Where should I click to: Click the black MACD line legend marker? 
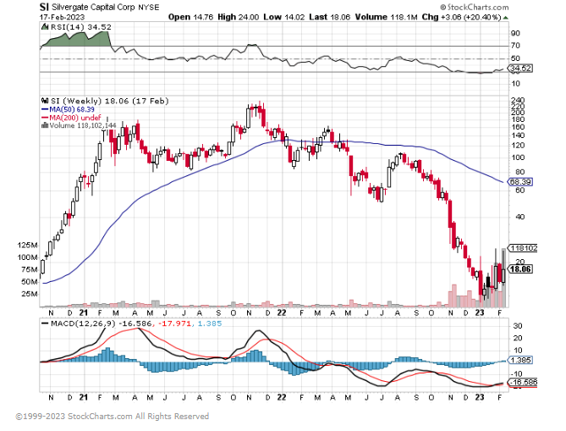pyautogui.click(x=45, y=323)
